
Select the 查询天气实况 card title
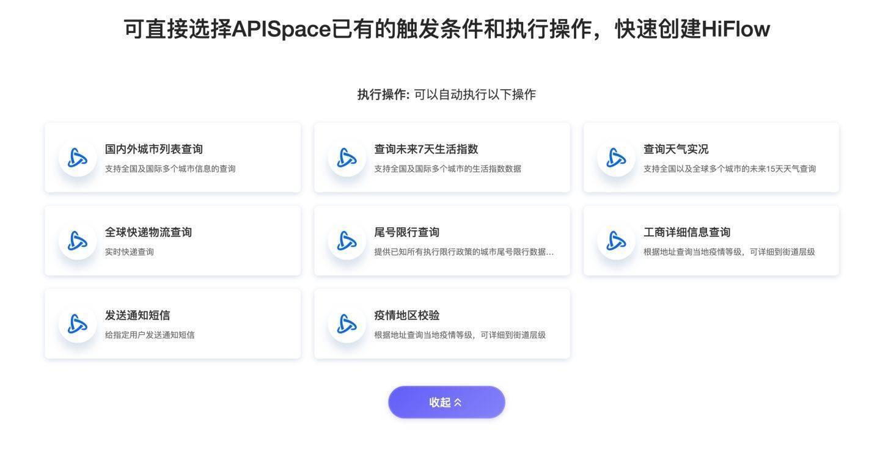click(676, 149)
